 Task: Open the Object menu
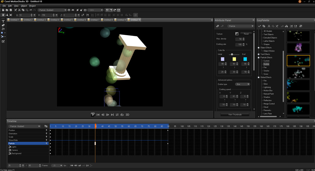(x=24, y=6)
